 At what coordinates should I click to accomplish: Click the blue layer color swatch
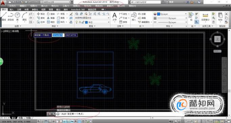coord(86,22)
